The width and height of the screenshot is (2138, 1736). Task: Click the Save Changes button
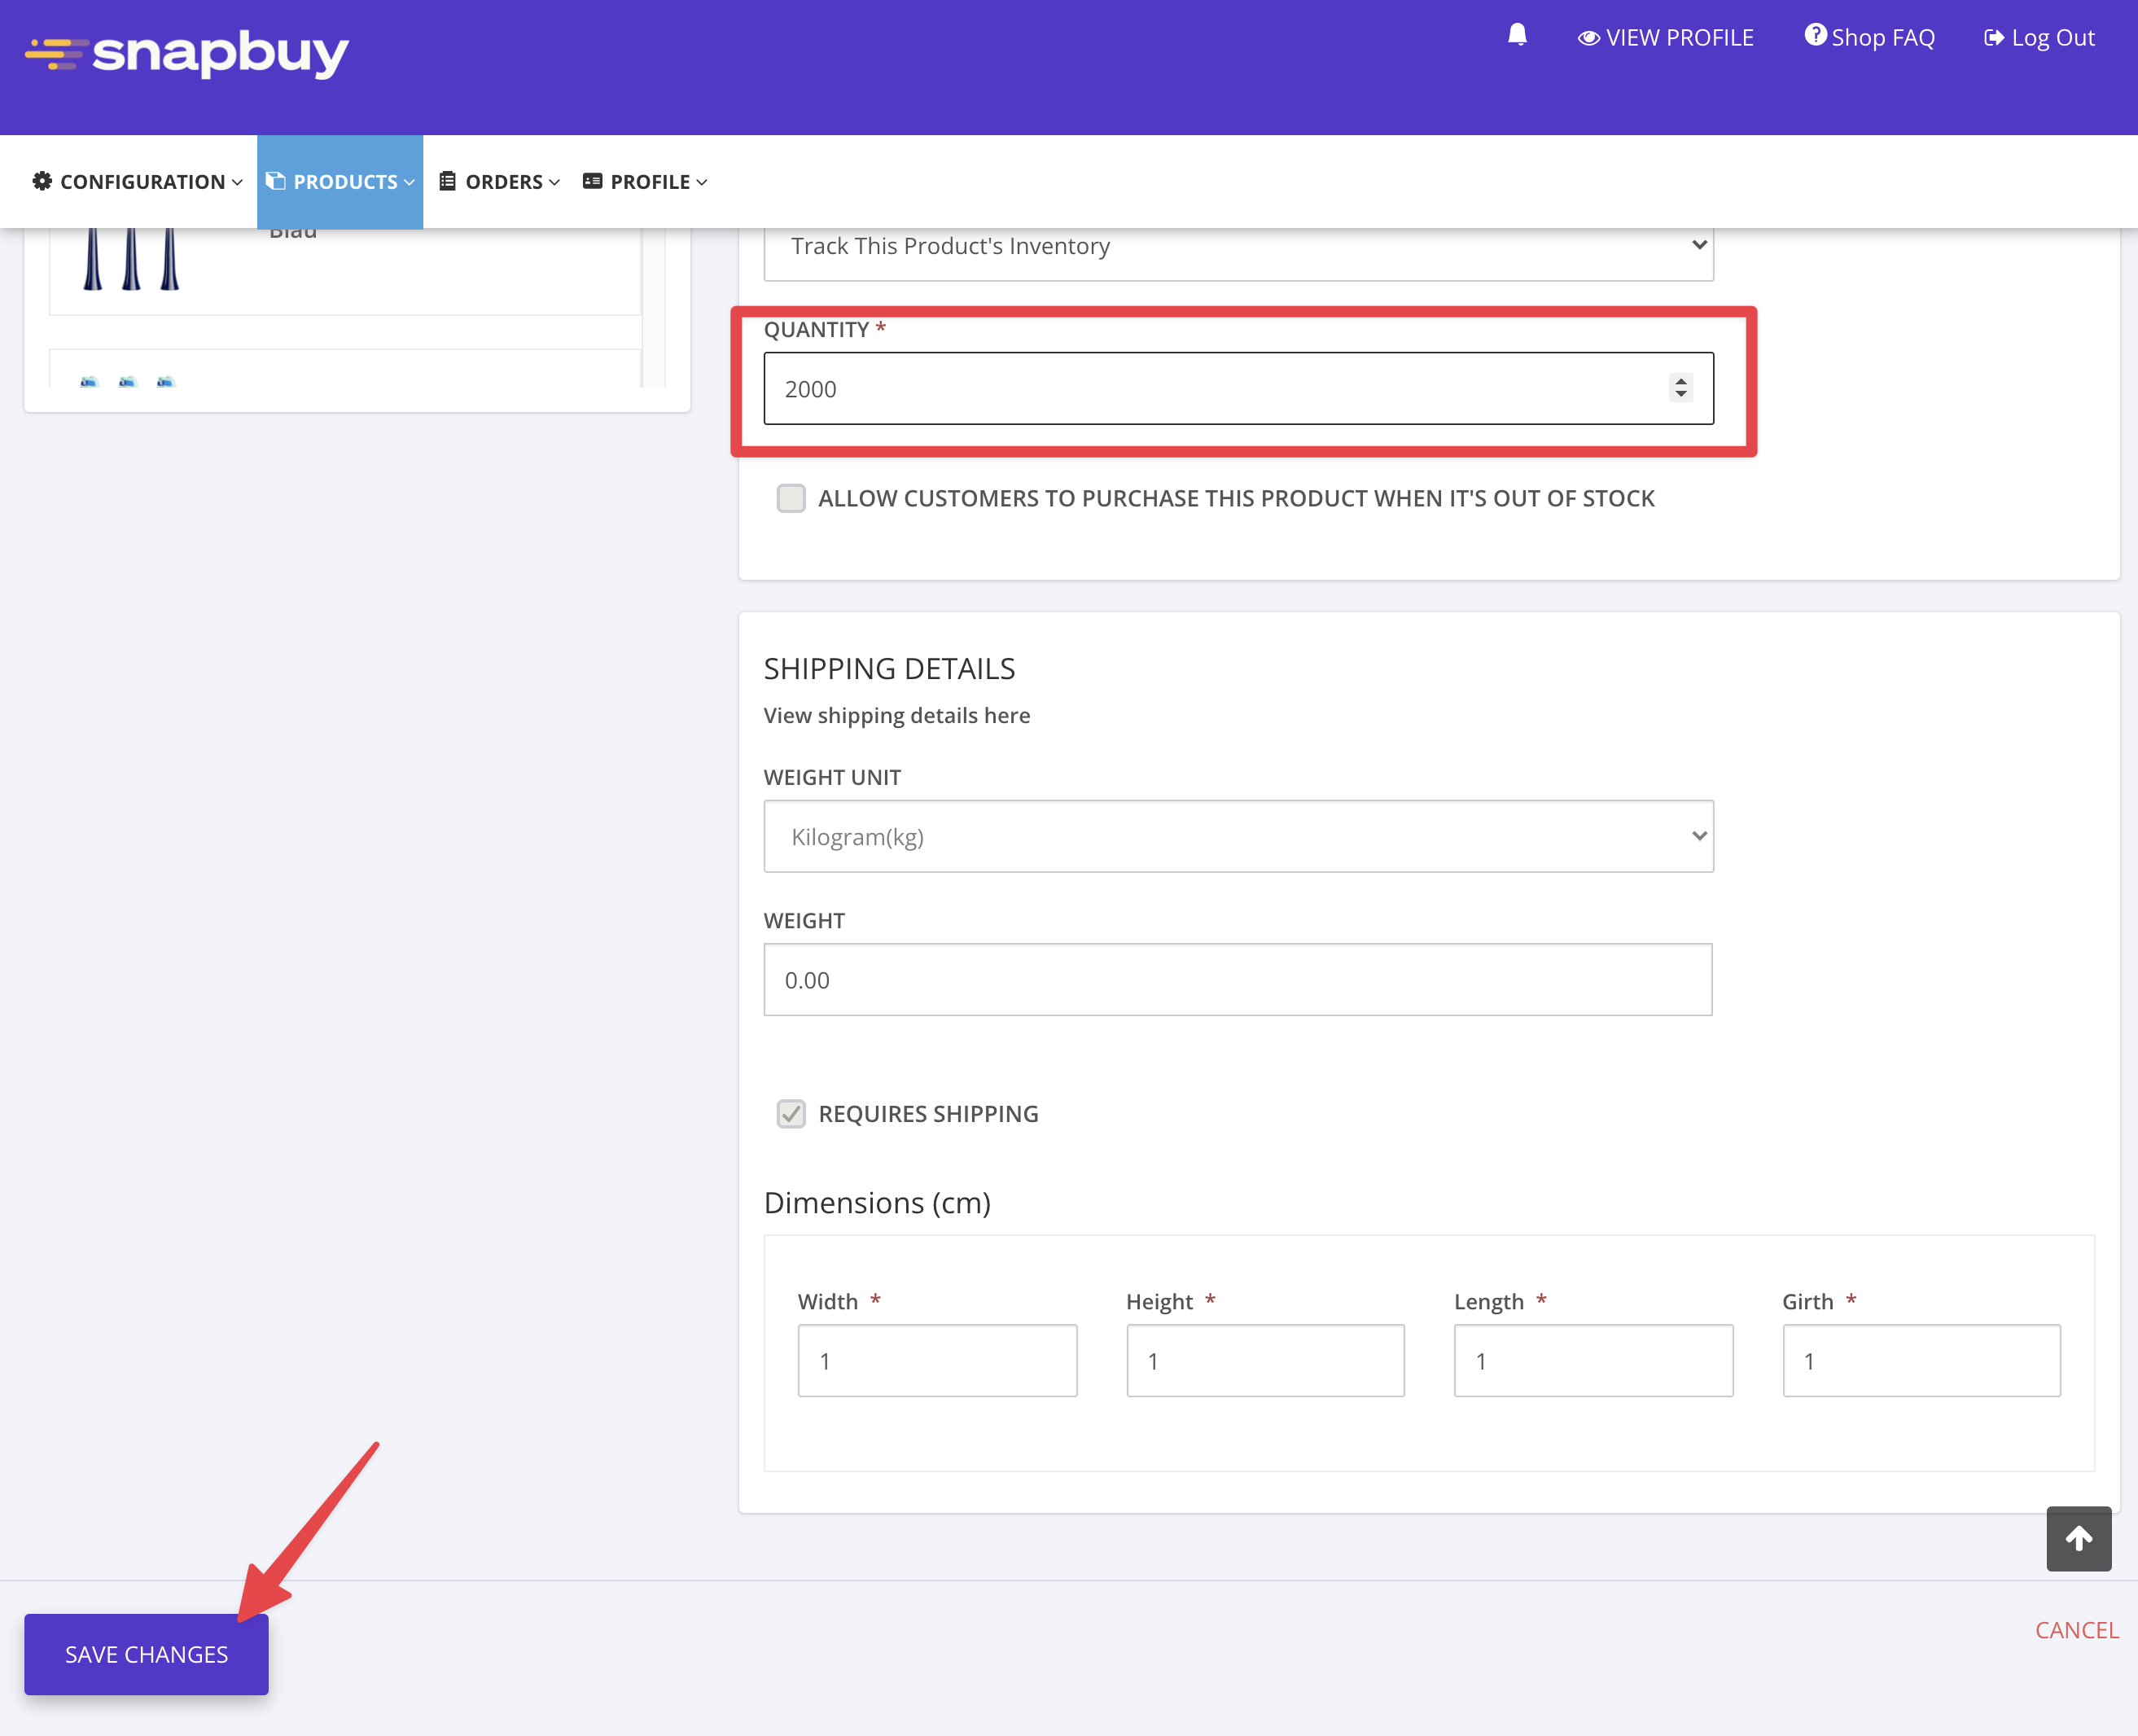[146, 1654]
